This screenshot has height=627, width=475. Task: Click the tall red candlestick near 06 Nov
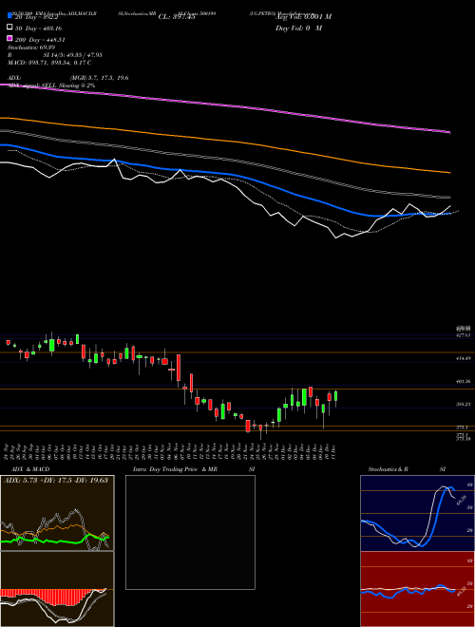(x=179, y=368)
